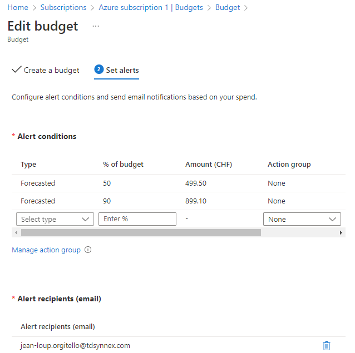
Task: Expand the Select type dropdown
Action: point(55,219)
